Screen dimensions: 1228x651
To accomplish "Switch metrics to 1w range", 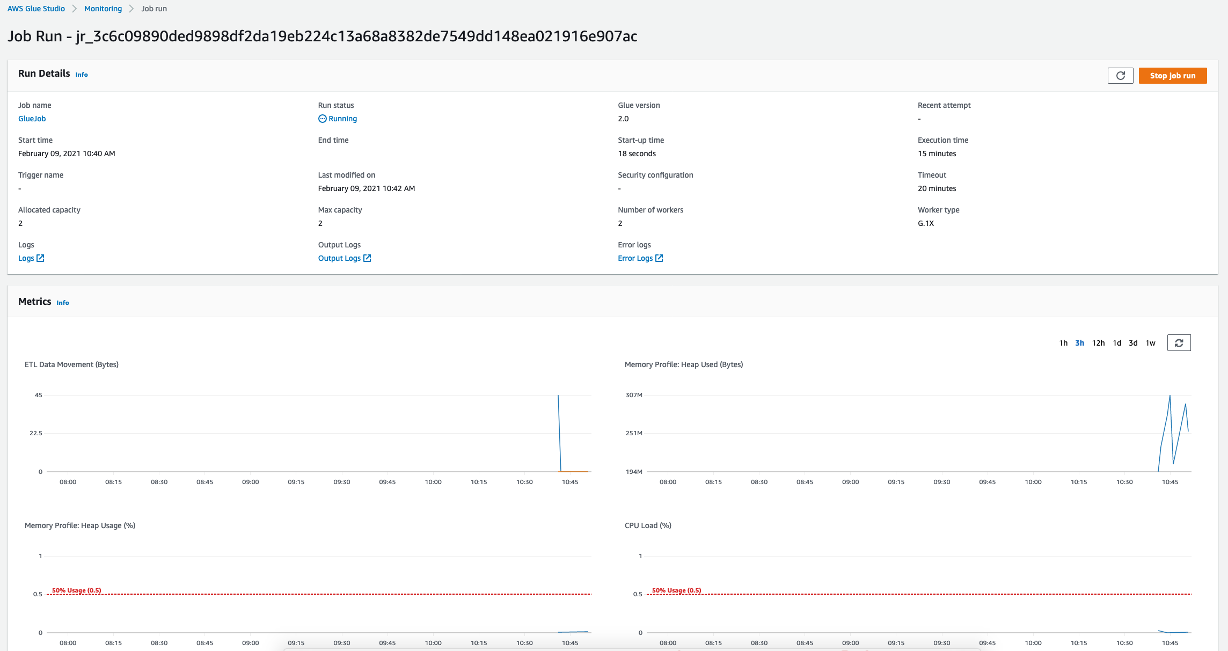I will [x=1150, y=343].
